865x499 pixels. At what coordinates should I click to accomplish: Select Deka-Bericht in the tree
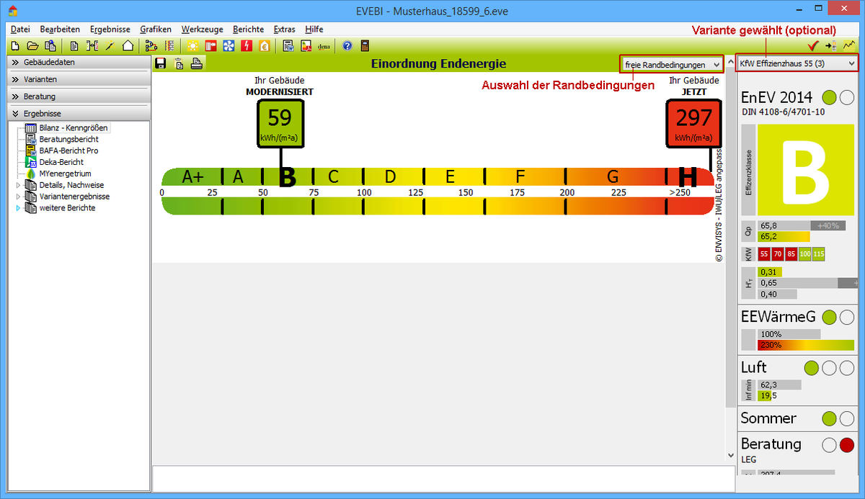coord(61,162)
